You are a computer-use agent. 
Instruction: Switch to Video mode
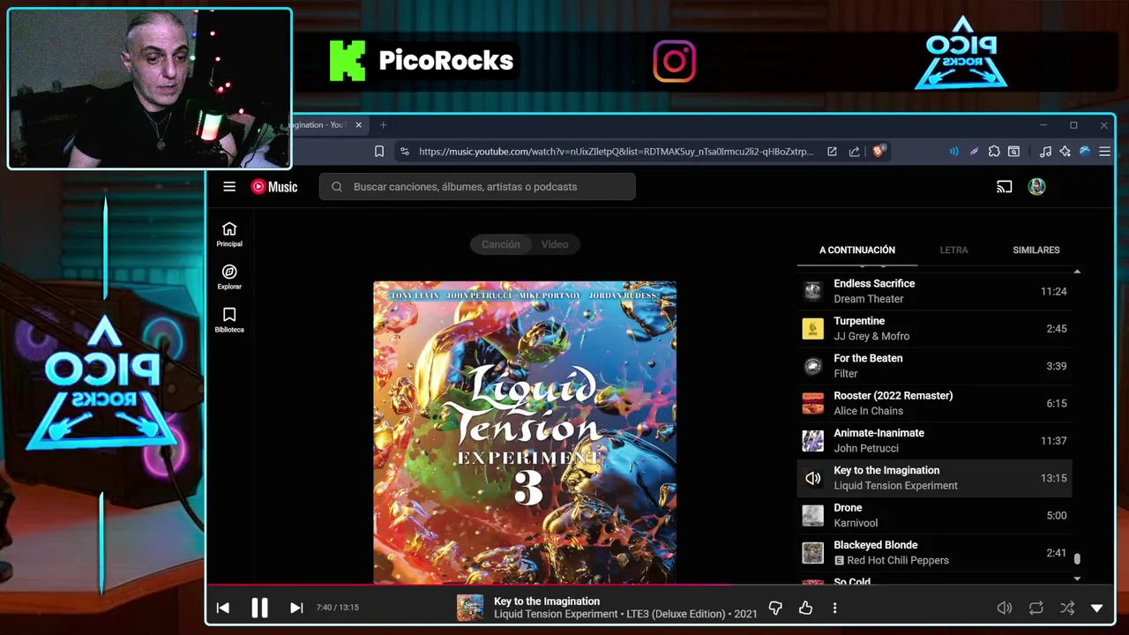555,244
